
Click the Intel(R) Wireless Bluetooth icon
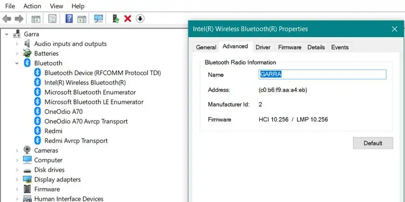click(37, 82)
